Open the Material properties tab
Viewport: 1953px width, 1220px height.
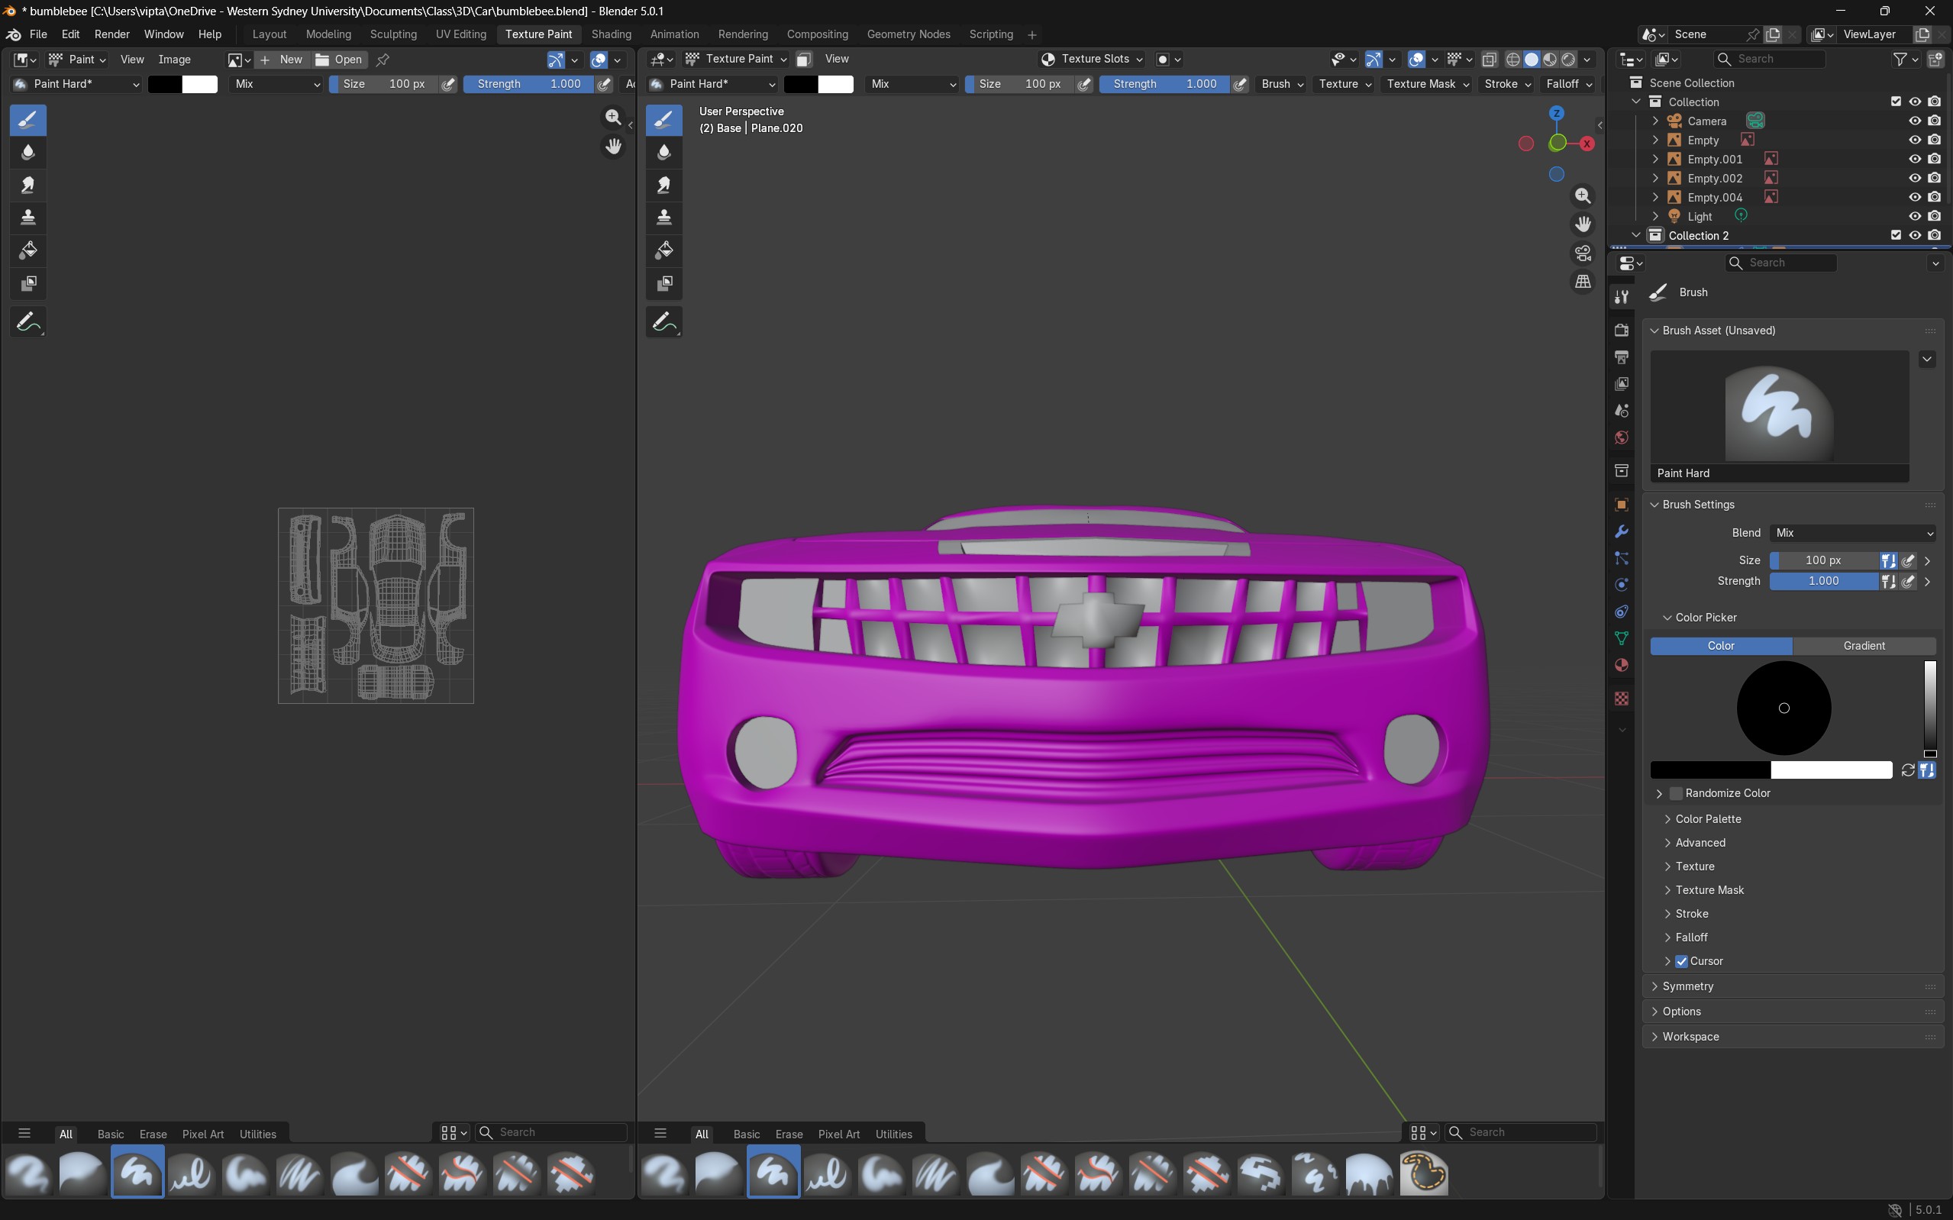(1622, 666)
